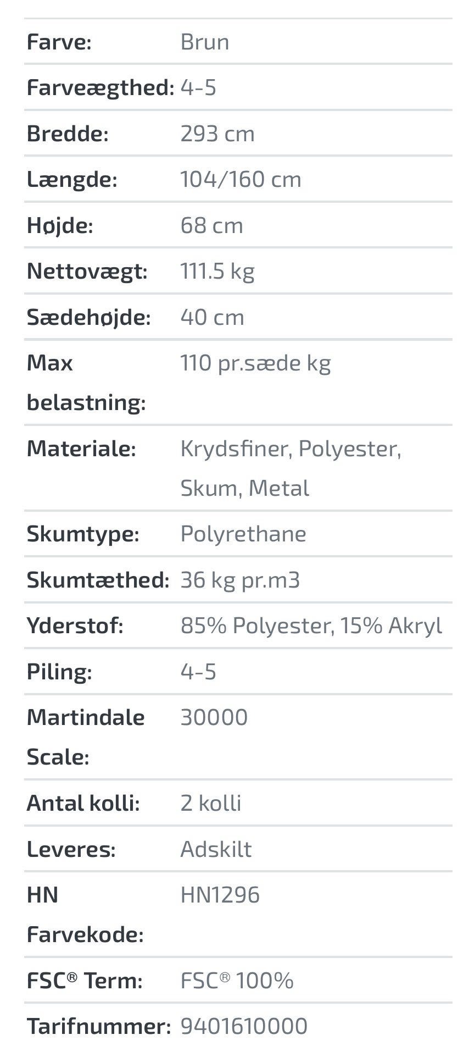
Task: Click the HN Farvekode value HN1296
Action: (220, 895)
